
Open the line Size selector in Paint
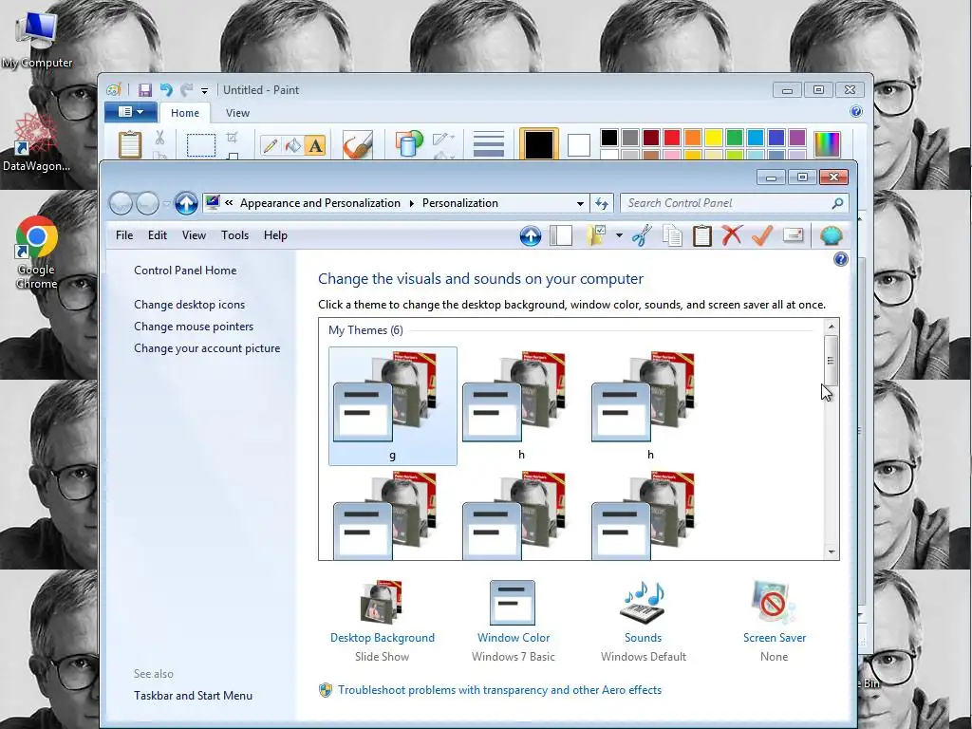pos(489,144)
